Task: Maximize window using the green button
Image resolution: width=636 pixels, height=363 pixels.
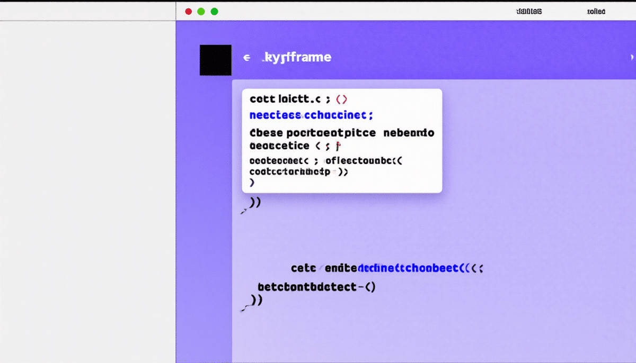Action: pos(214,11)
